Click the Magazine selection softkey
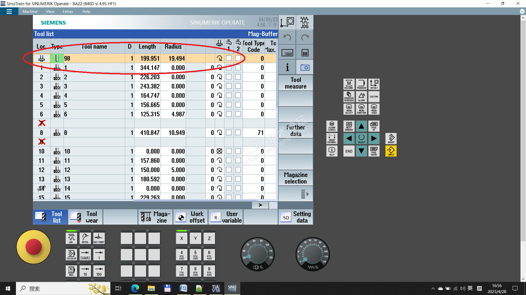The width and height of the screenshot is (526, 295). (x=296, y=178)
